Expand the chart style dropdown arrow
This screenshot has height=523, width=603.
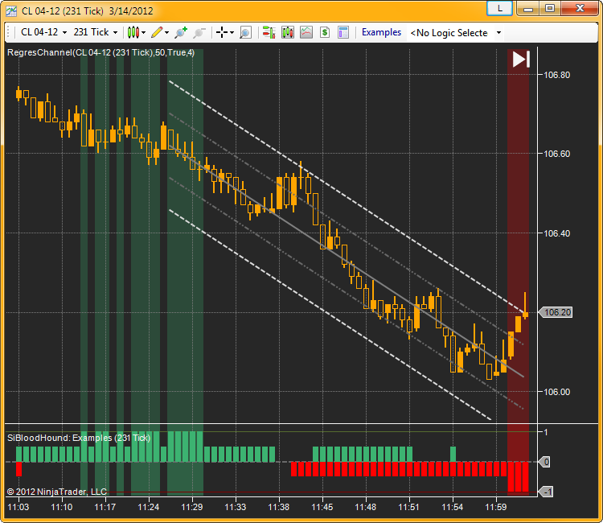click(x=143, y=33)
